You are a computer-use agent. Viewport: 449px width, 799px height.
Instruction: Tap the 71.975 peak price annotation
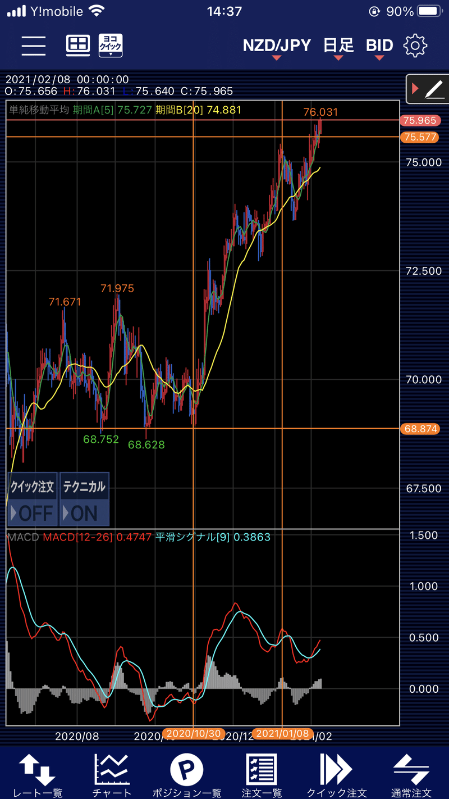point(117,289)
